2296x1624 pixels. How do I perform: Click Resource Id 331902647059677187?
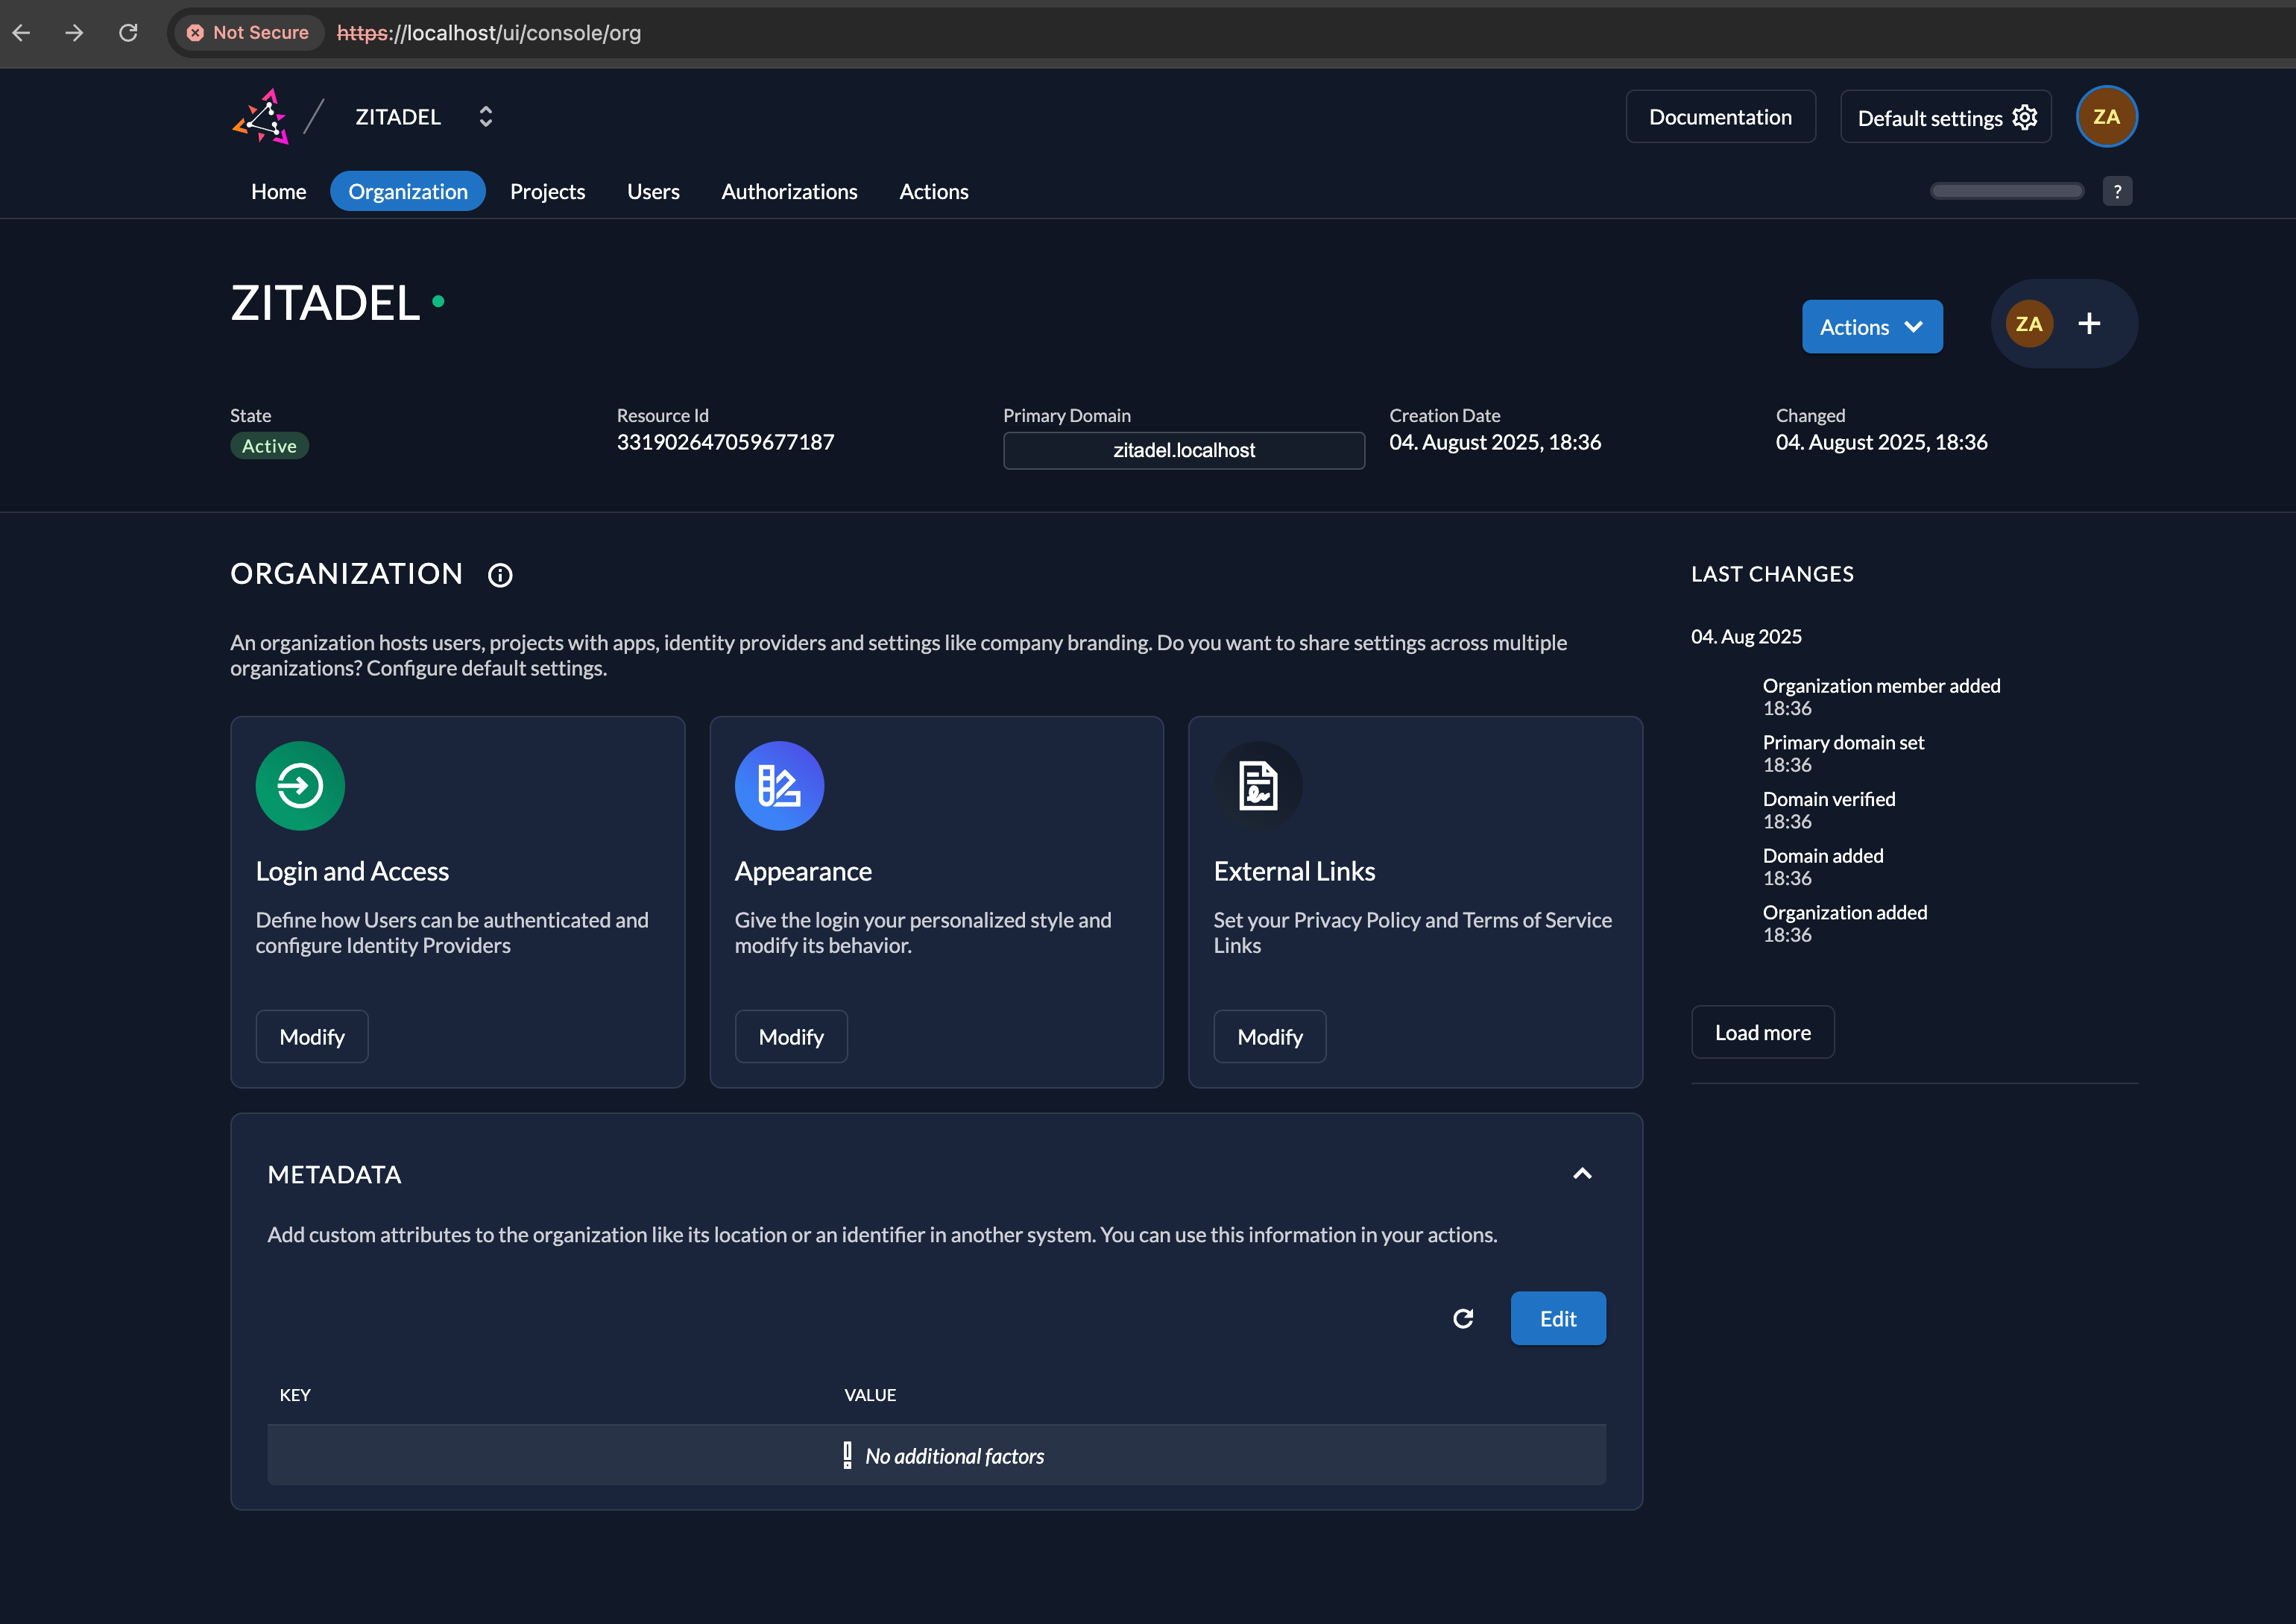point(725,442)
